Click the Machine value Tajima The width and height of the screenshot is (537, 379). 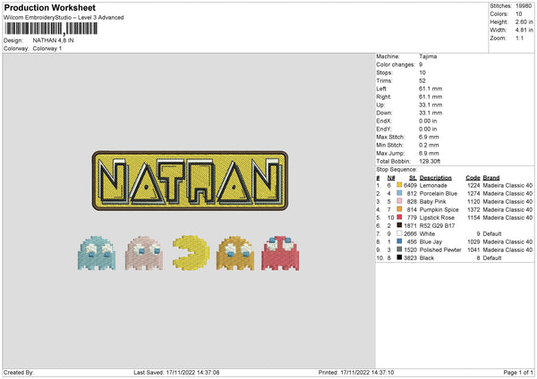coord(428,56)
